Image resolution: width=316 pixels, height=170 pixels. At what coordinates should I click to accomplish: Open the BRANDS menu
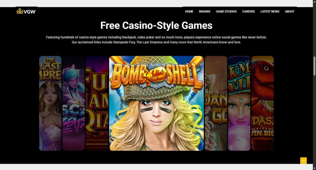[205, 11]
